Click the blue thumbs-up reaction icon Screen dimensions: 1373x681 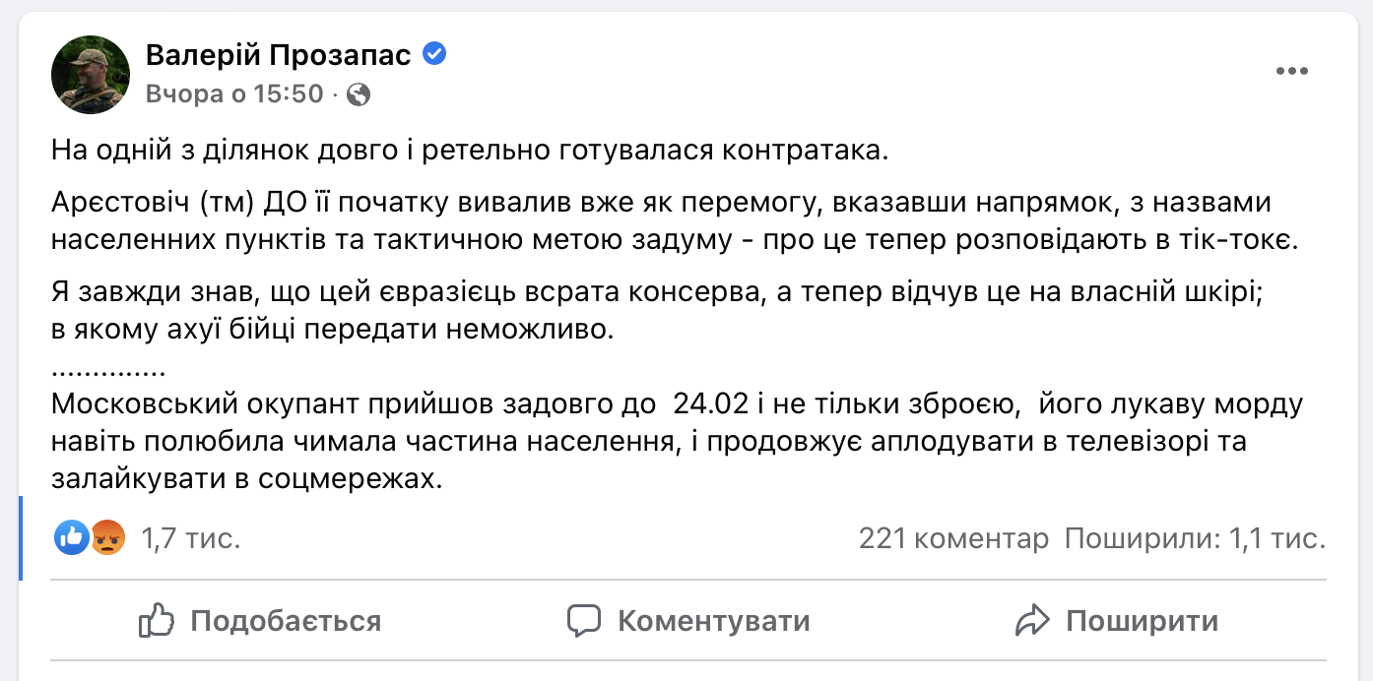pyautogui.click(x=72, y=537)
